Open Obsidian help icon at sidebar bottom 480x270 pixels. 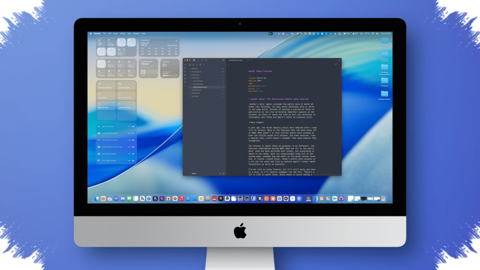point(220,173)
